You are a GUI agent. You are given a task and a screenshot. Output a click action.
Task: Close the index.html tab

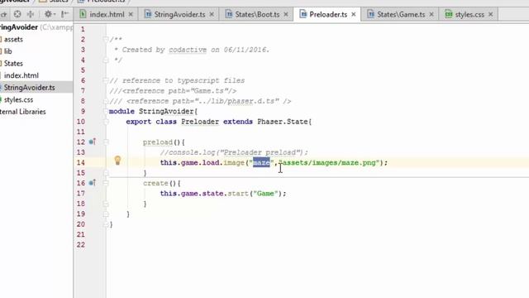(x=131, y=15)
